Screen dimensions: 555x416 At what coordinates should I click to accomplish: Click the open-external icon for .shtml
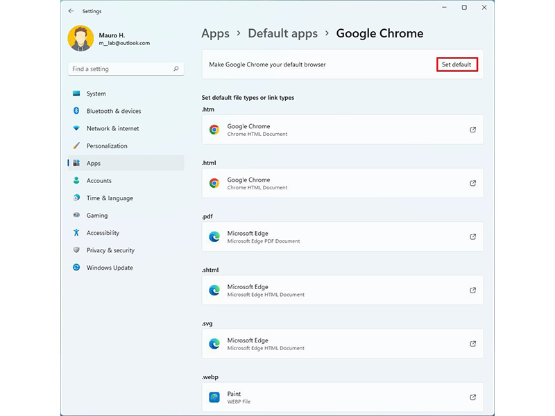point(472,290)
